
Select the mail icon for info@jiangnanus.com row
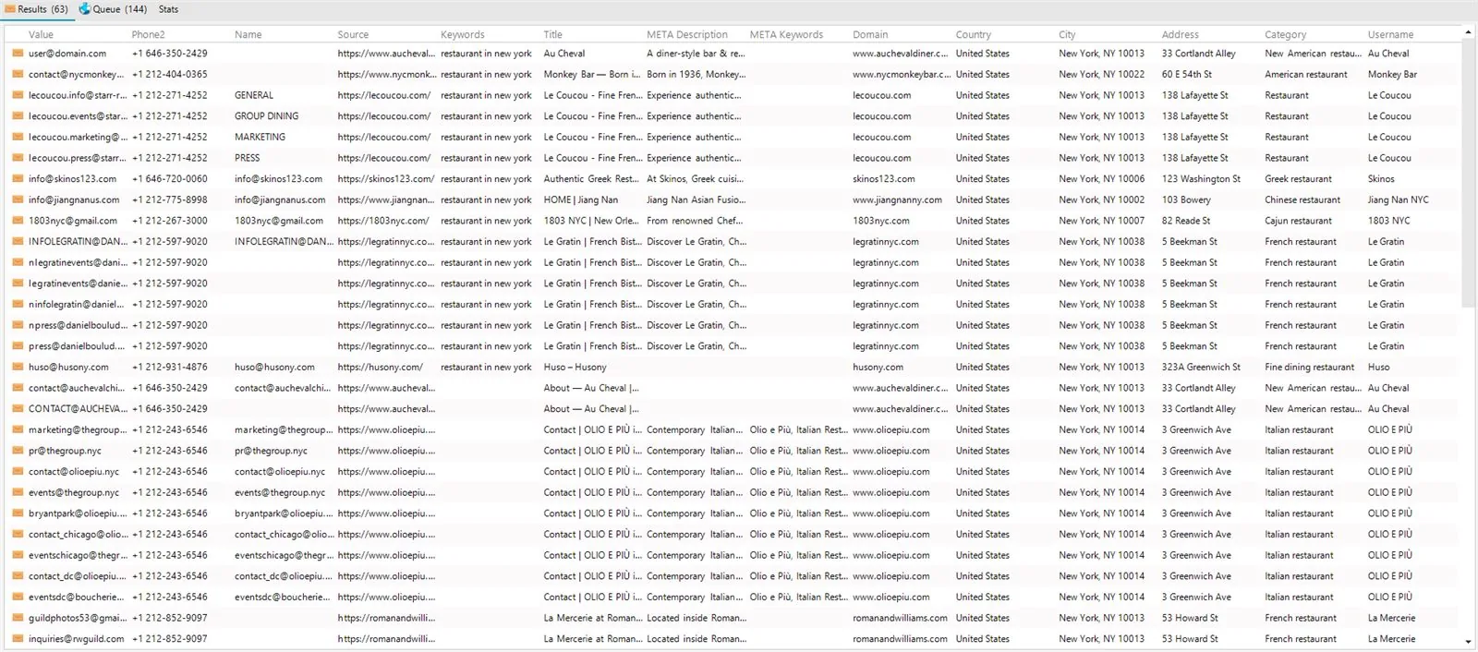[18, 199]
